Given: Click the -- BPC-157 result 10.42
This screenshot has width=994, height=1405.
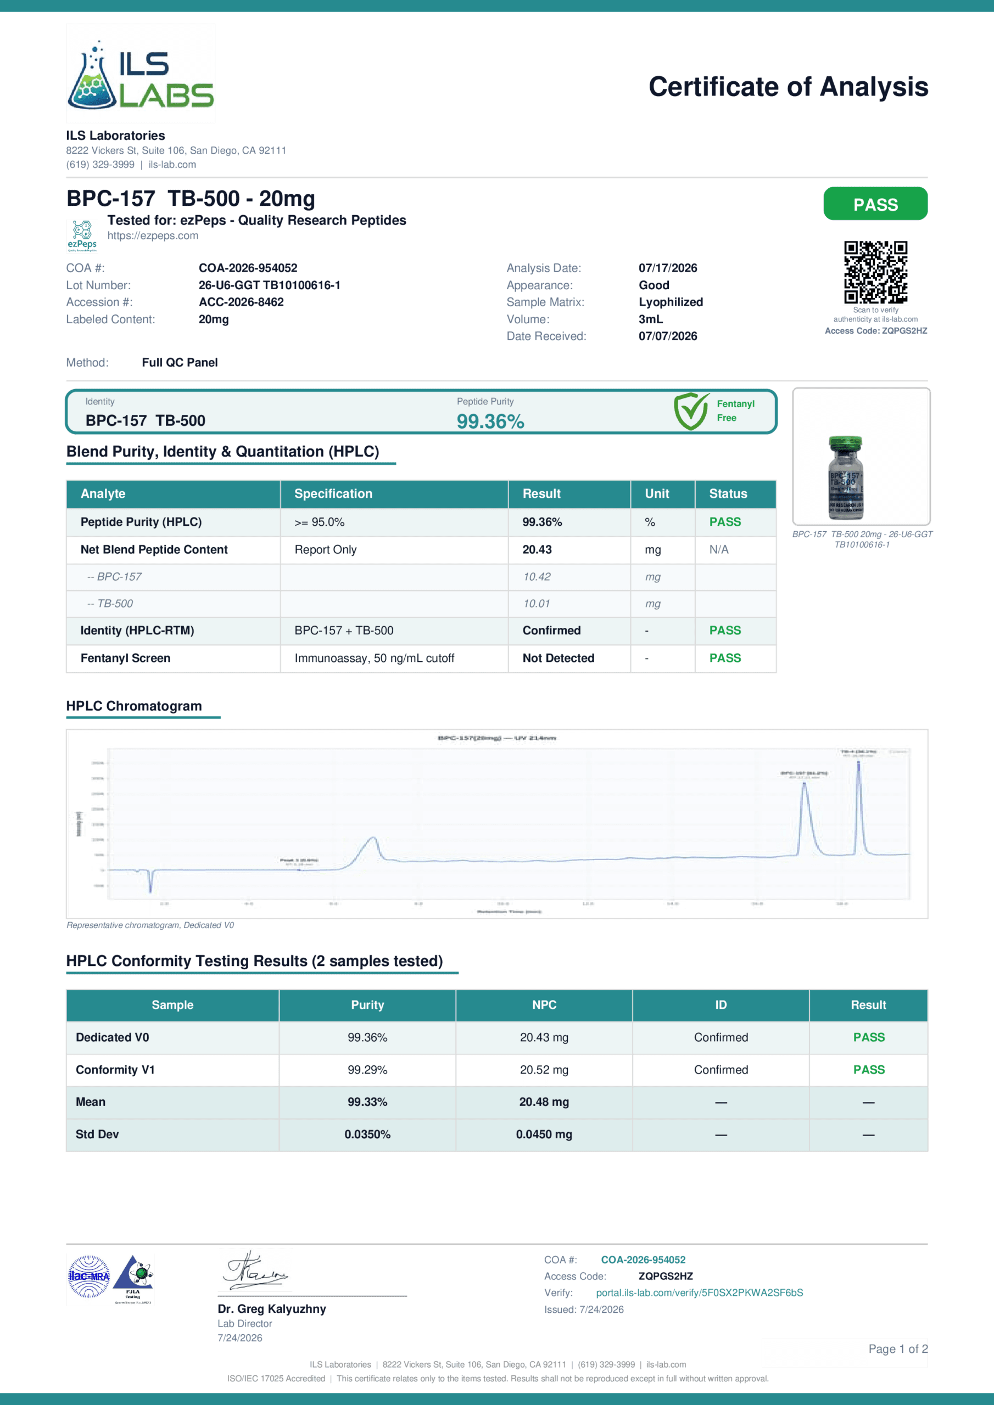Looking at the screenshot, I should coord(537,576).
